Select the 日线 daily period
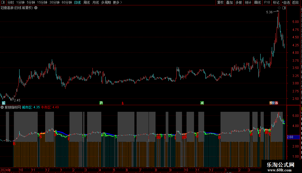302x173 pixels. click(x=78, y=2)
